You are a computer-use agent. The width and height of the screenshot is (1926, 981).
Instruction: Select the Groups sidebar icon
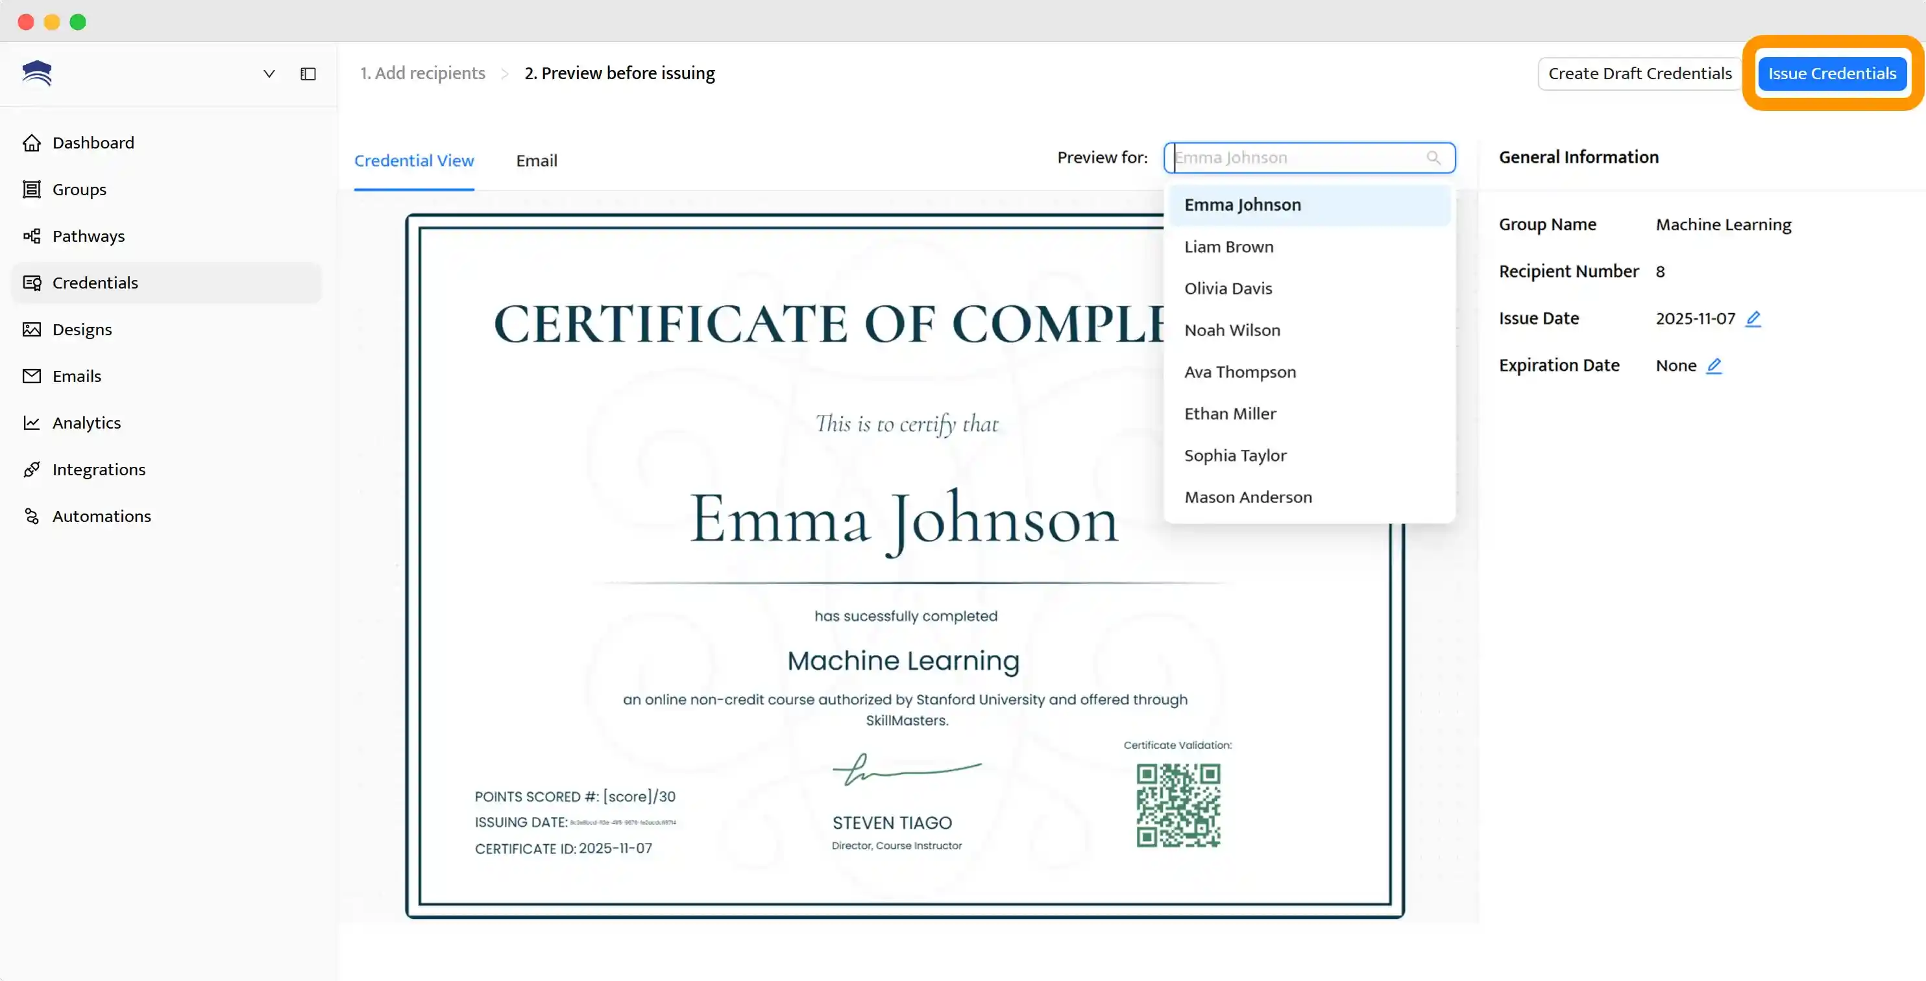pyautogui.click(x=32, y=189)
